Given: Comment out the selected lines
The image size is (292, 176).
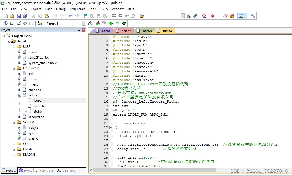Looking at the screenshot, I should 127,16.
